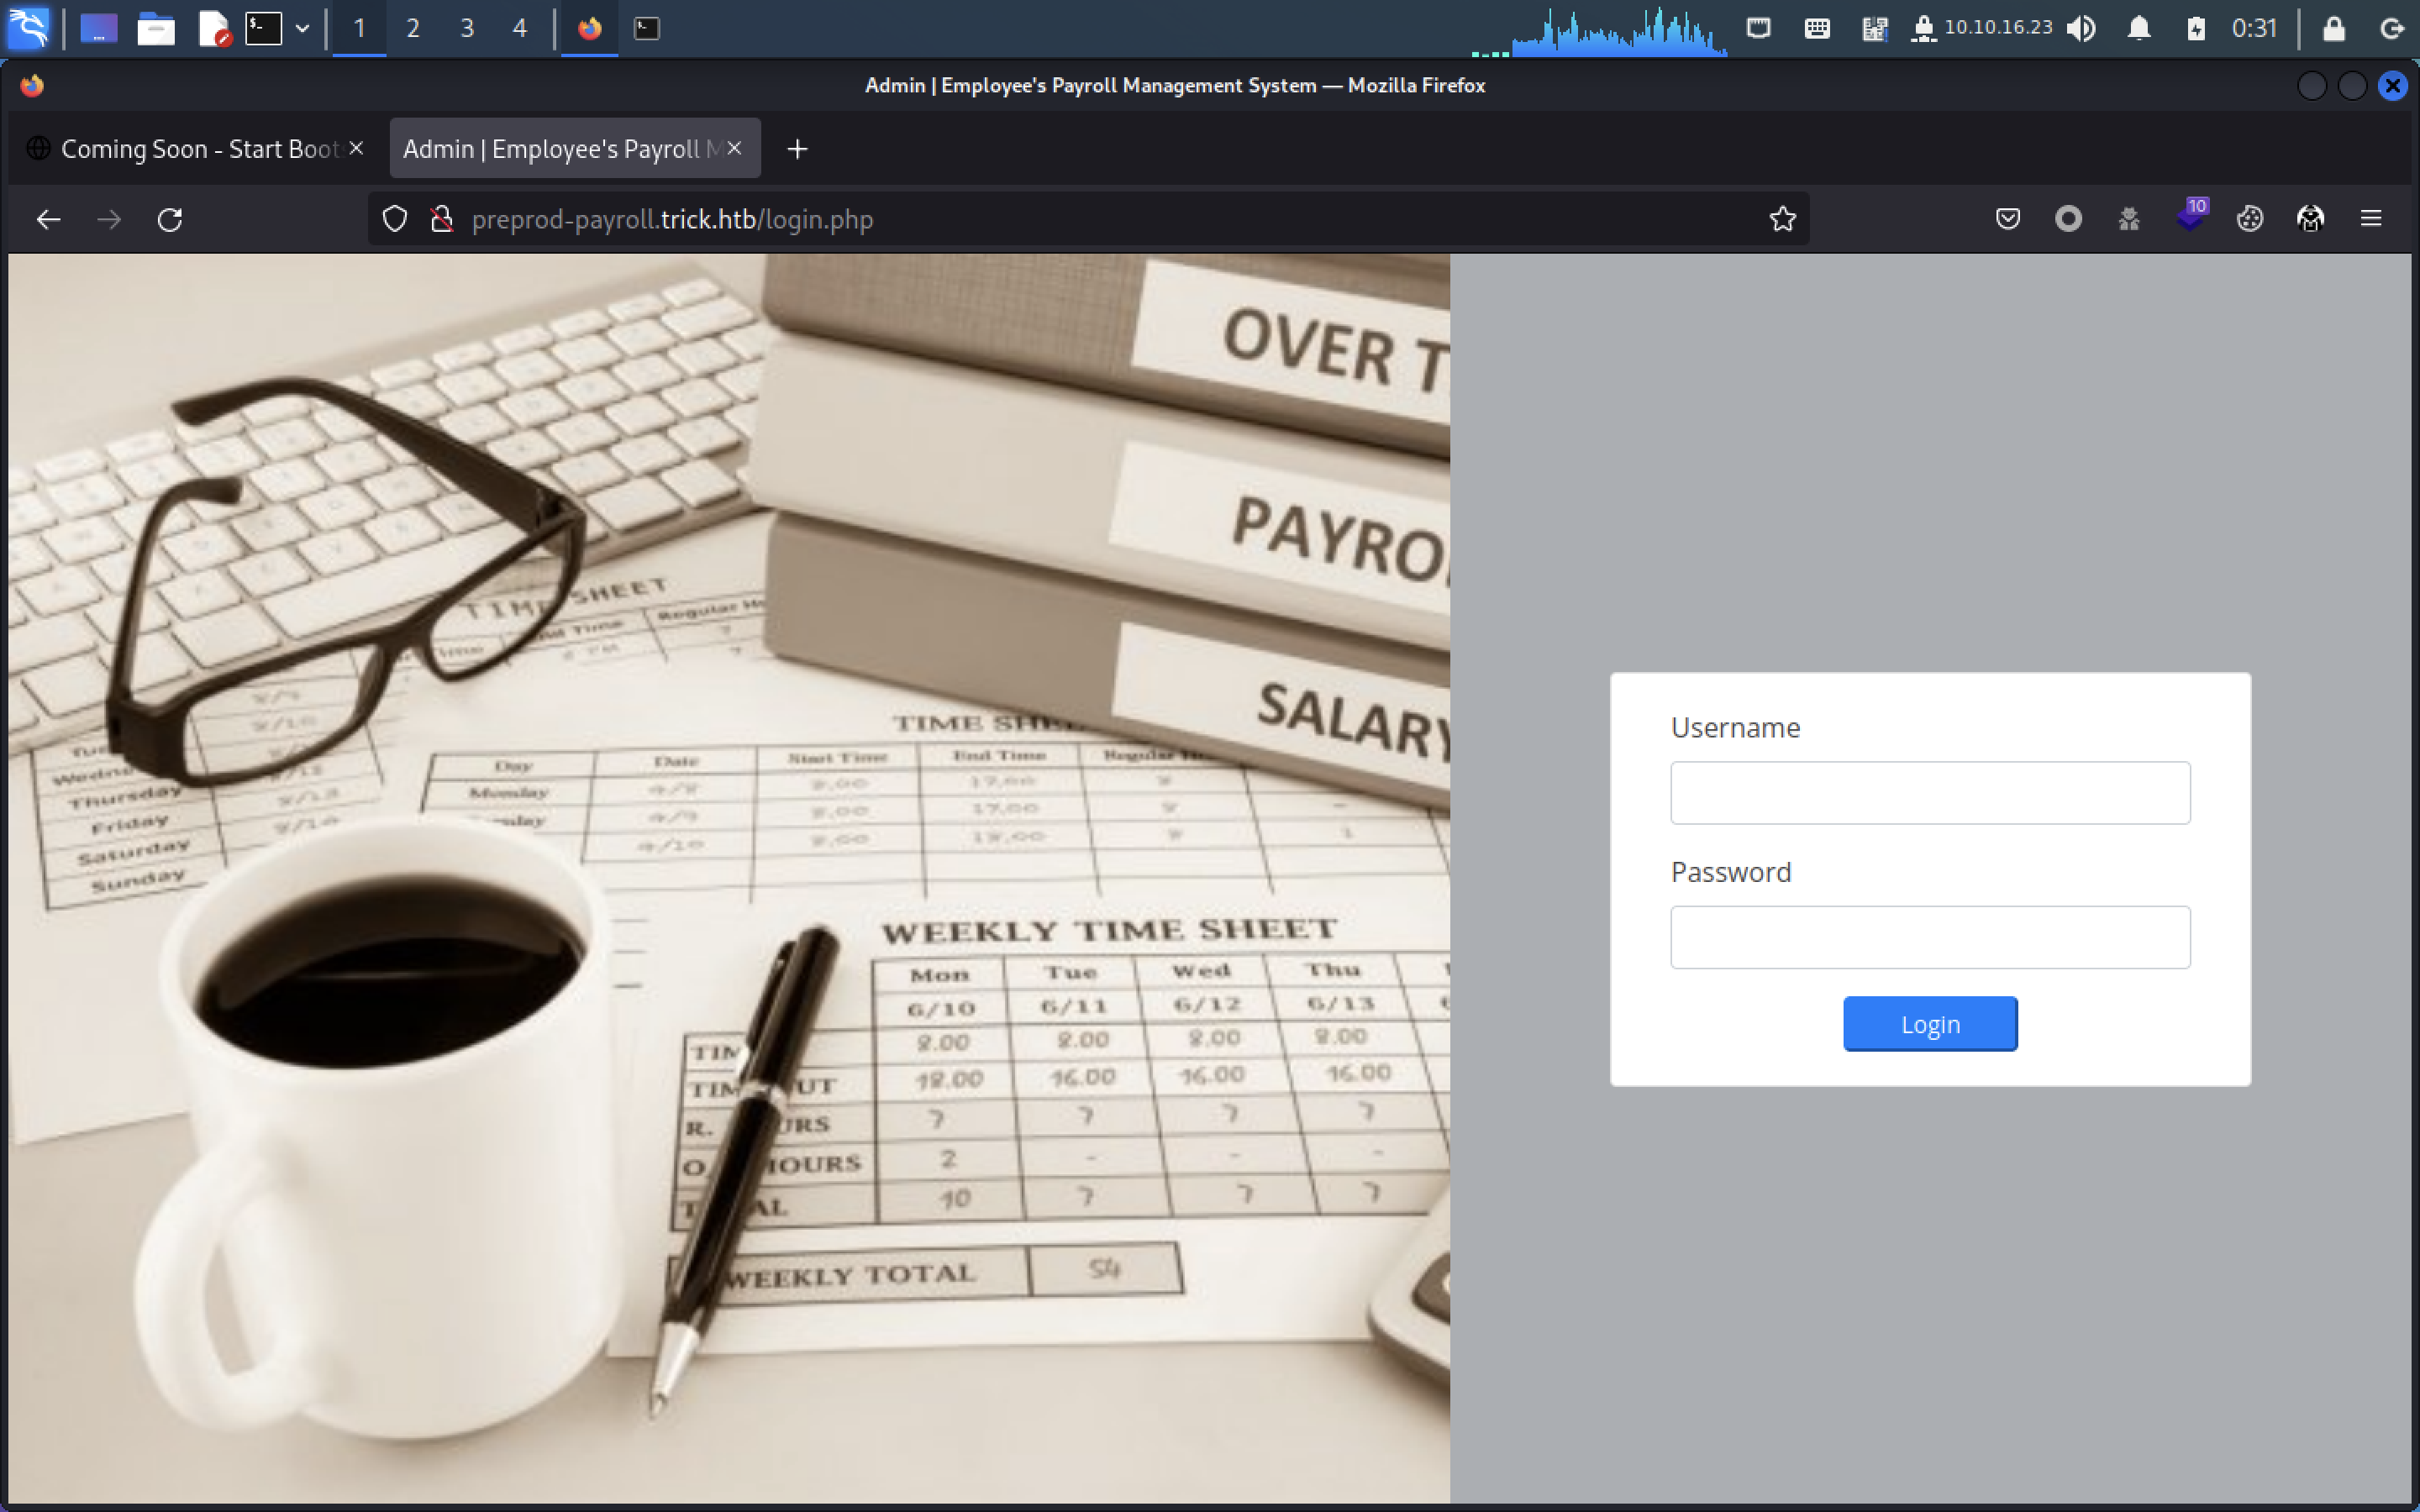Go back to previous page
Image resolution: width=2420 pixels, height=1512 pixels.
48,219
